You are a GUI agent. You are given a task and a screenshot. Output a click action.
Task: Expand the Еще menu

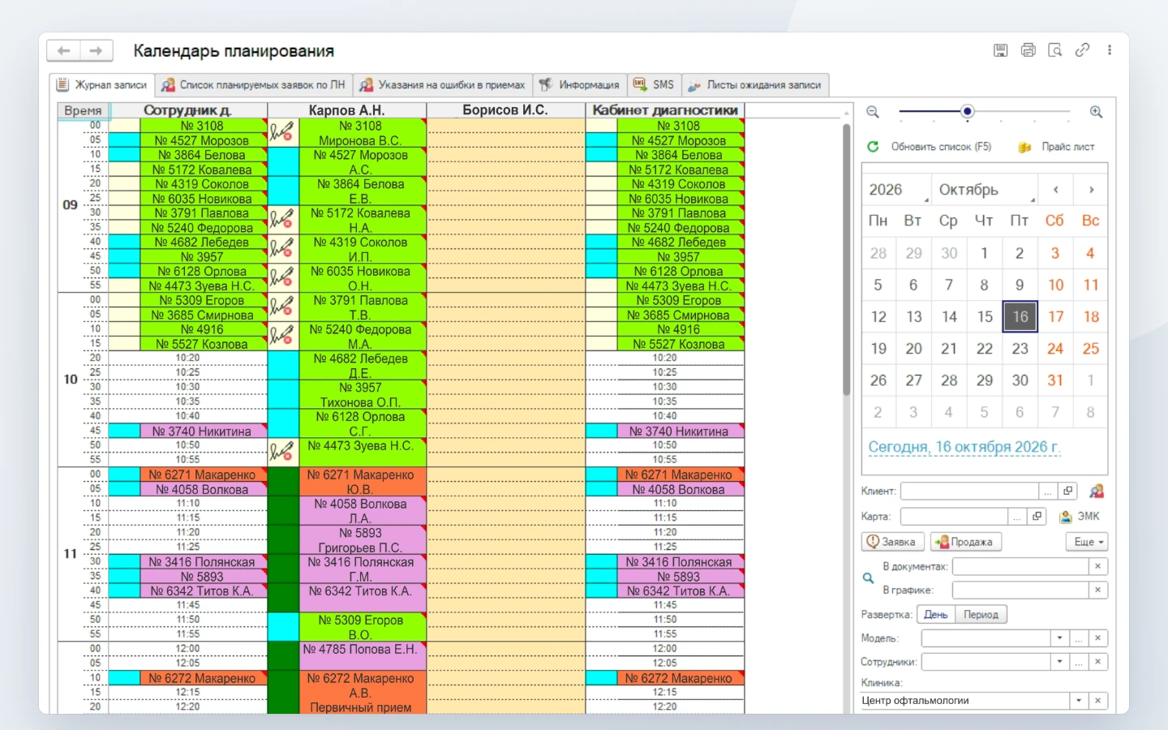pyautogui.click(x=1086, y=542)
